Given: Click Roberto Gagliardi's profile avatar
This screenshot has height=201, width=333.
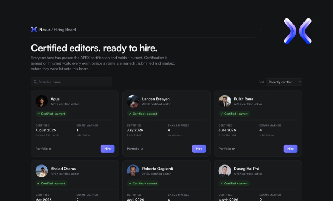Looking at the screenshot, I should (133, 171).
